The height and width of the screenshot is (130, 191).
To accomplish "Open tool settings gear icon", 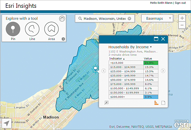I will point(63,39).
